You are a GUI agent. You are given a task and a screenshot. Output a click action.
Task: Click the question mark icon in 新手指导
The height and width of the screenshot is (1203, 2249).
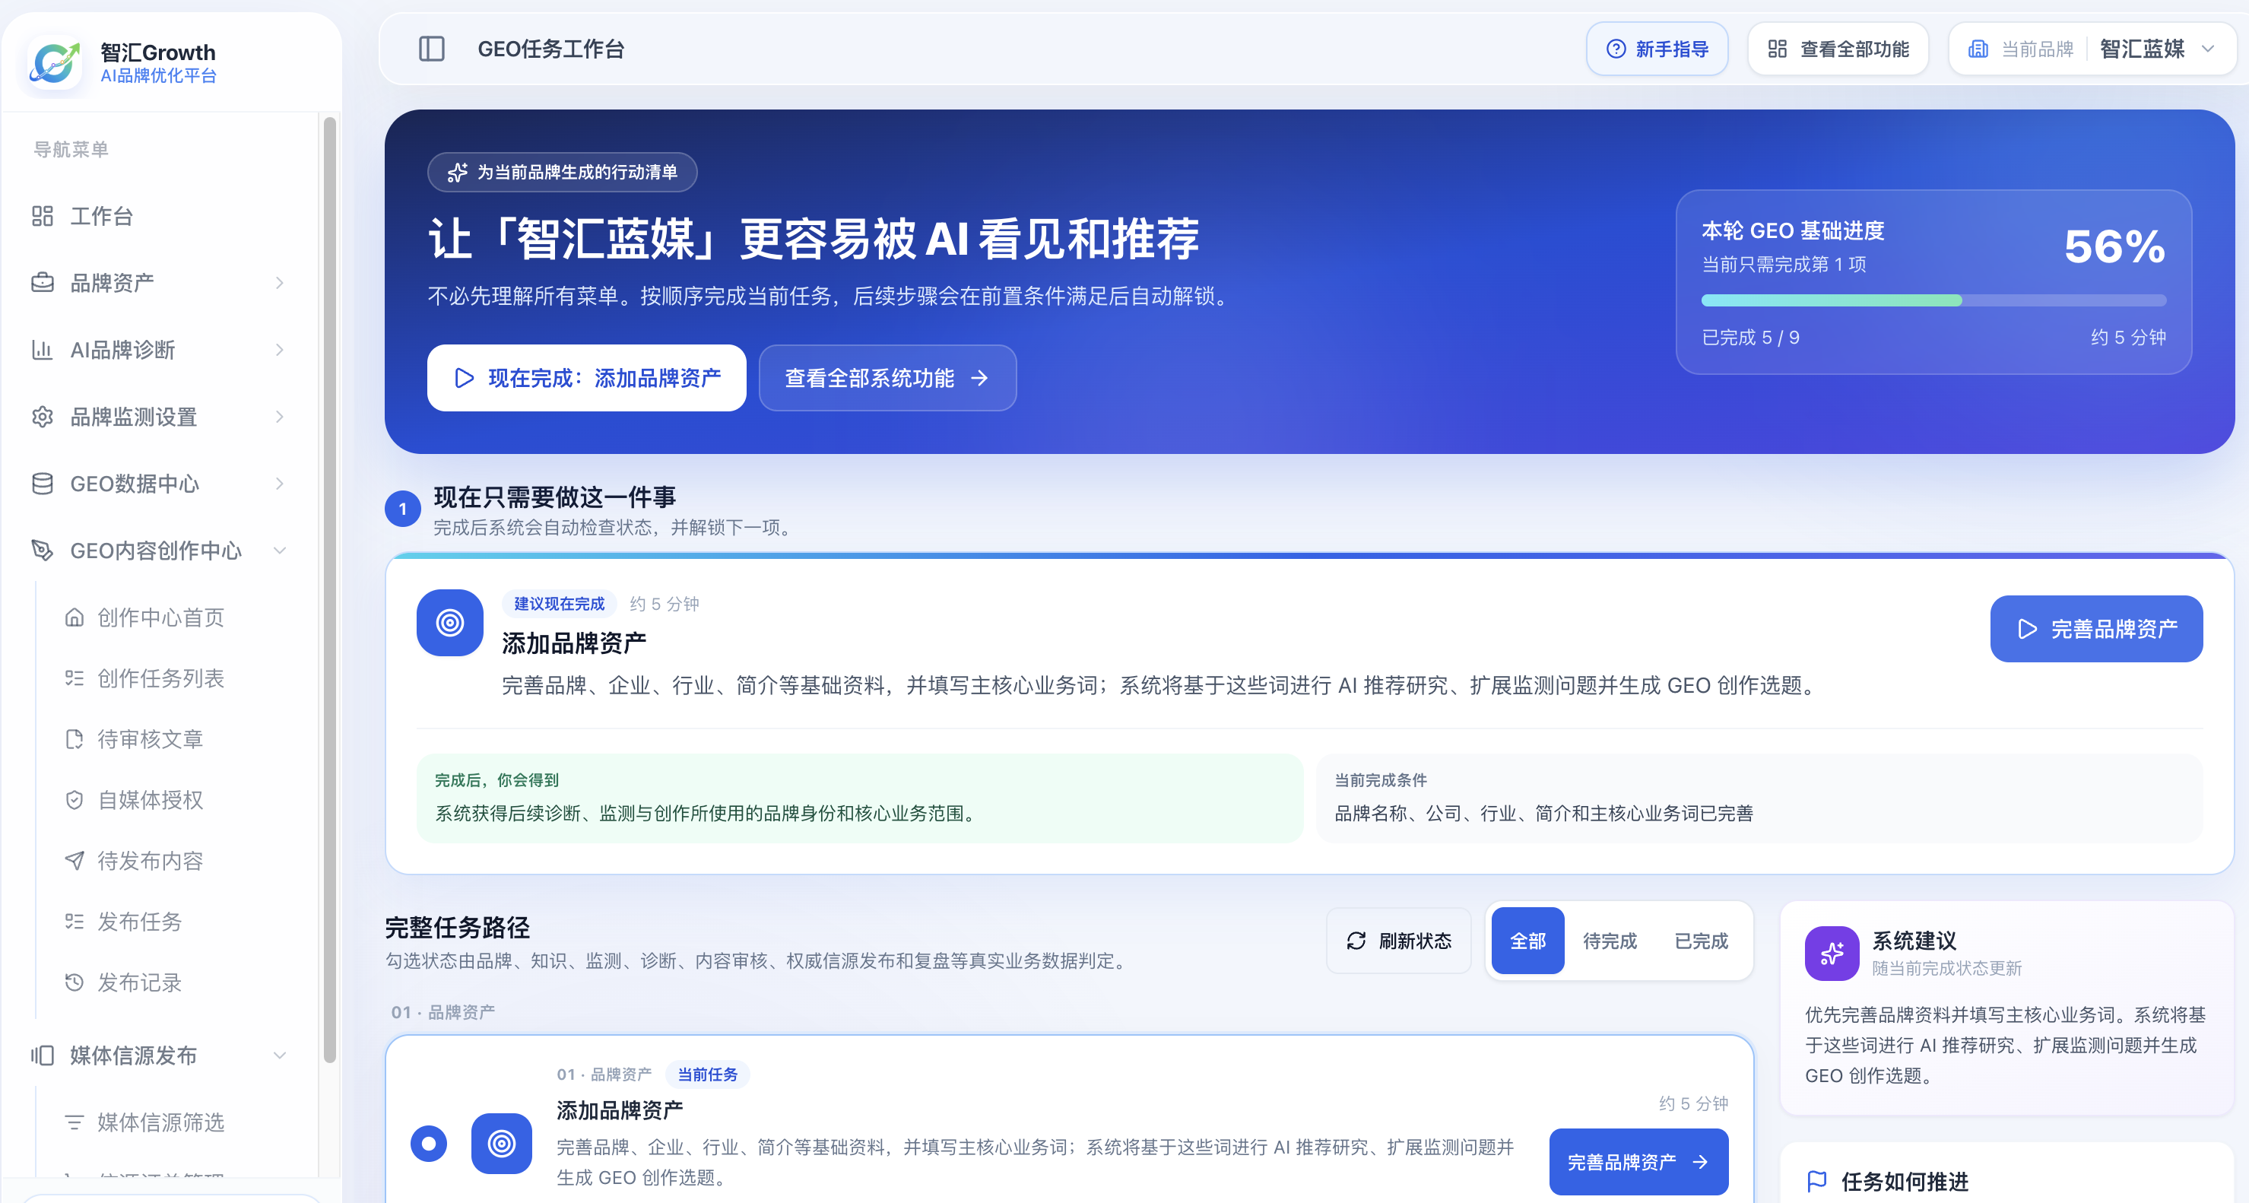1616,49
